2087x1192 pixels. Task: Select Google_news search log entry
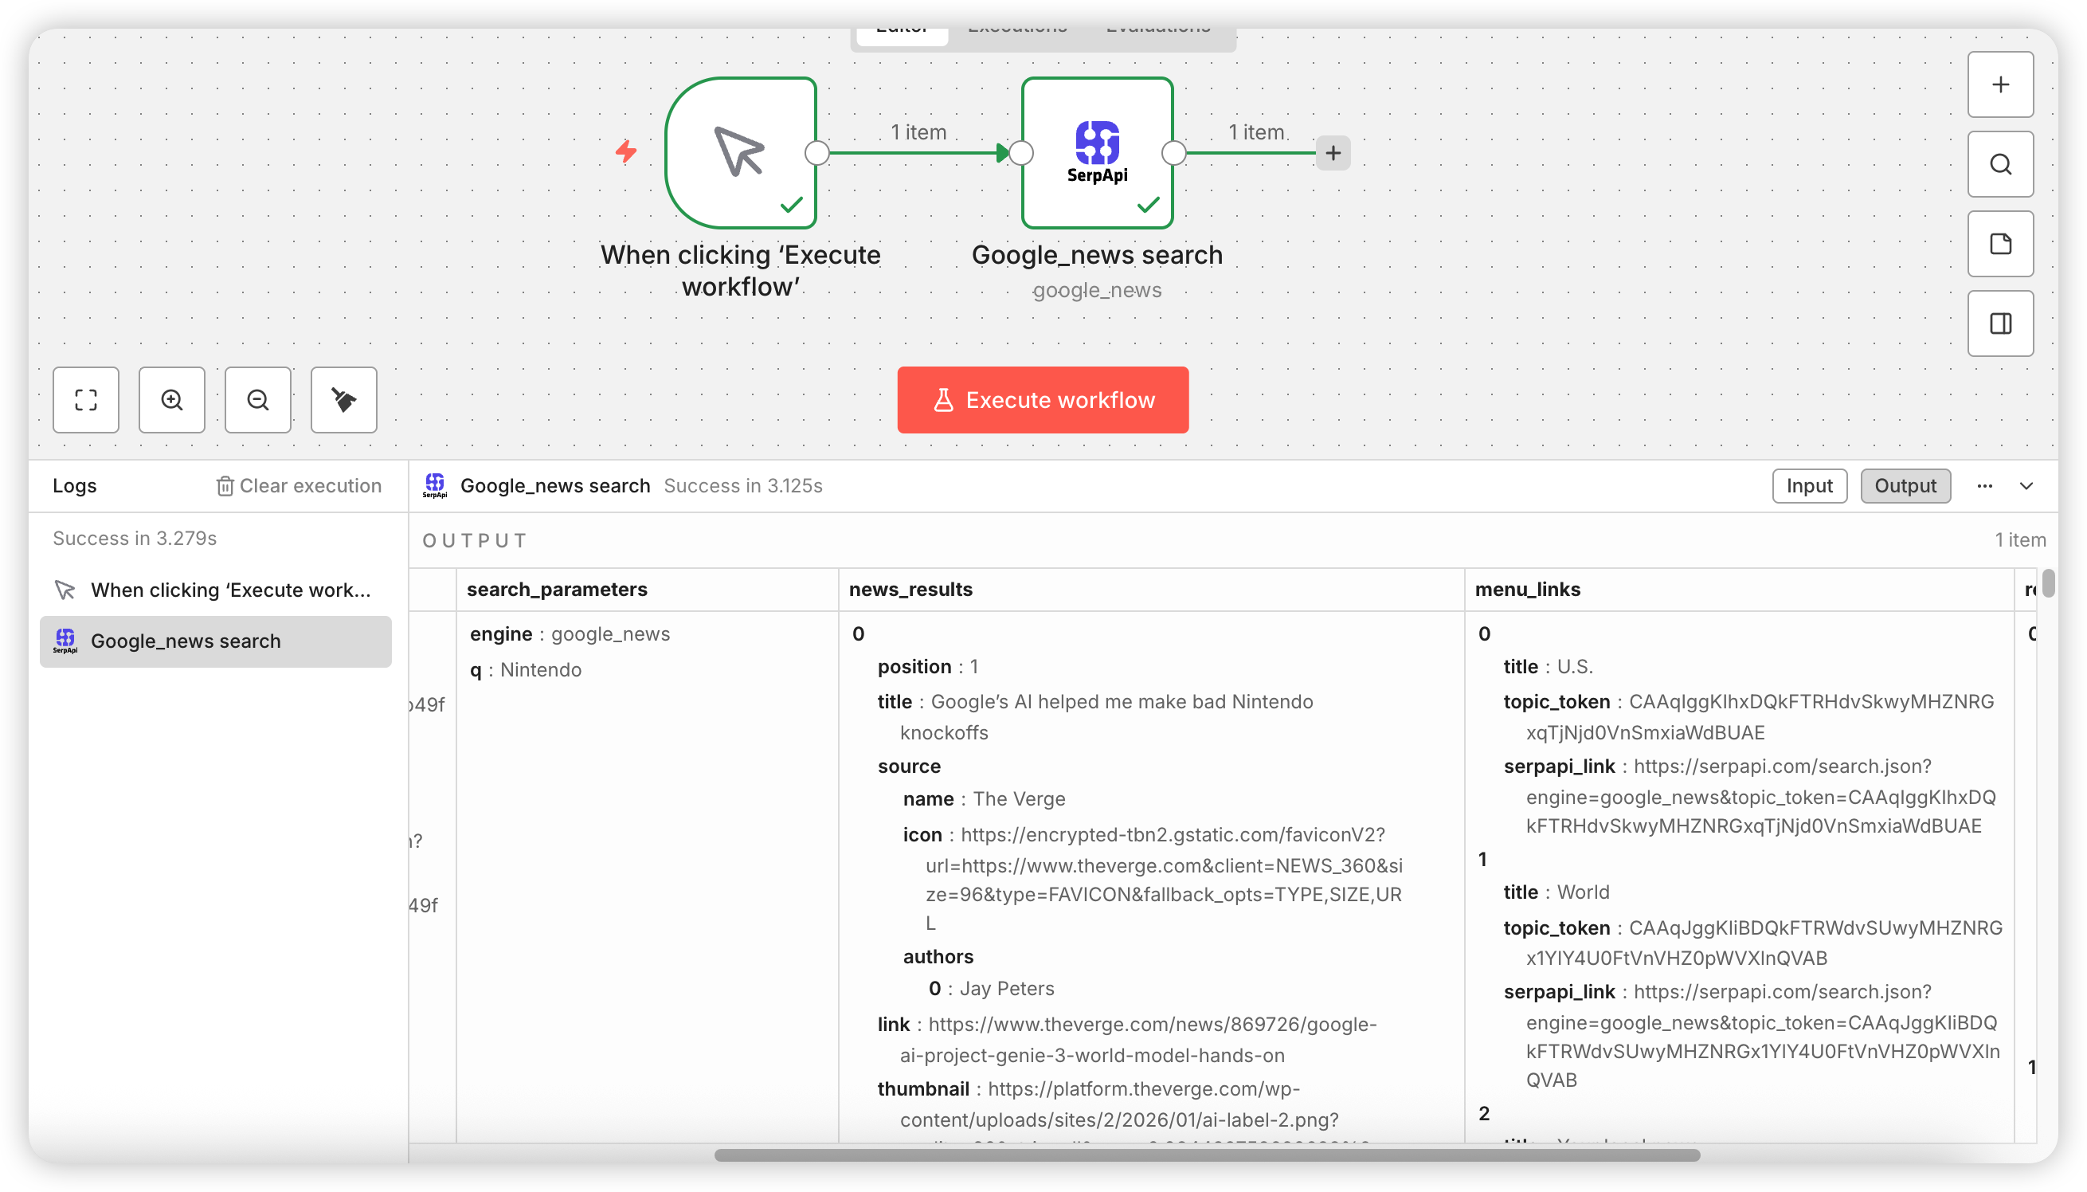[215, 641]
